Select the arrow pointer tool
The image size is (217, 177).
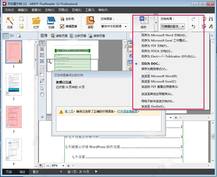click(42, 88)
